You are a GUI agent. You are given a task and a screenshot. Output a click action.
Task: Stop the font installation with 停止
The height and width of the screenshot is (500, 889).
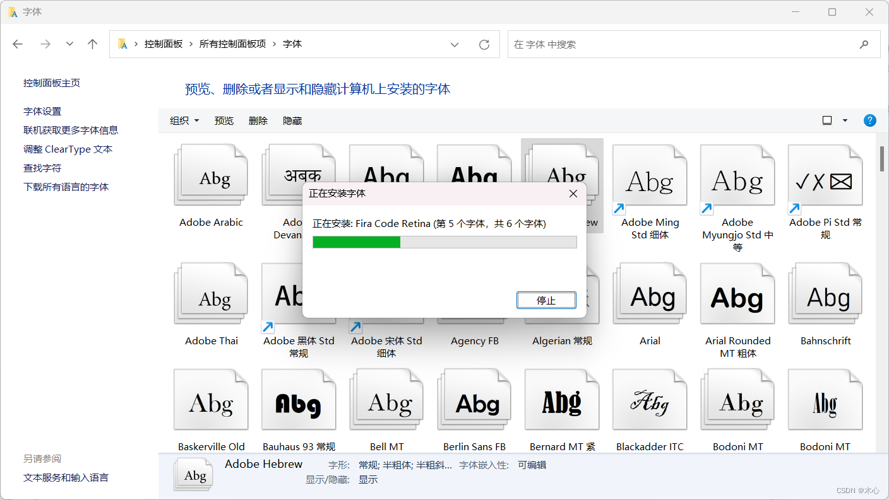(x=546, y=300)
